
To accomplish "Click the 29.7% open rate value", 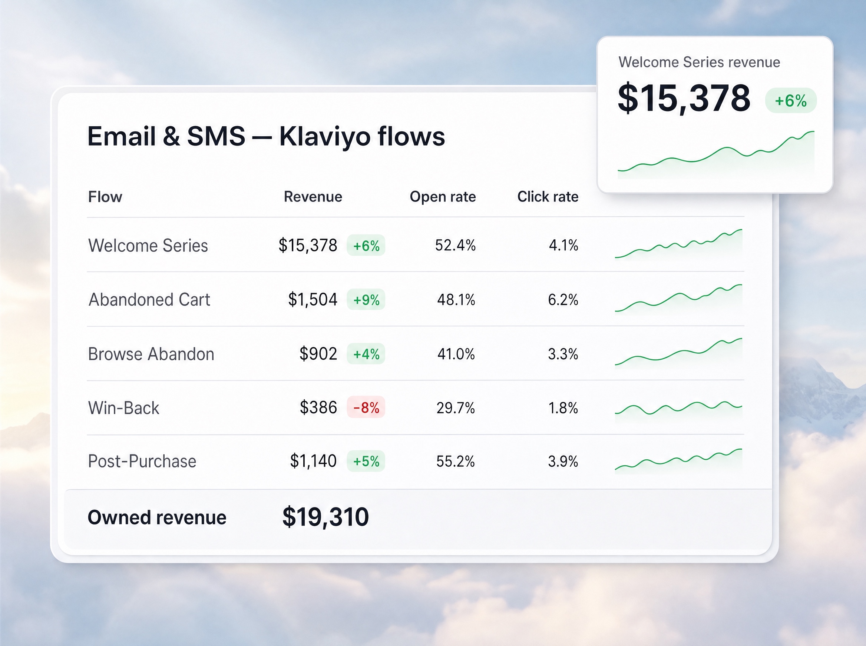I will (456, 408).
